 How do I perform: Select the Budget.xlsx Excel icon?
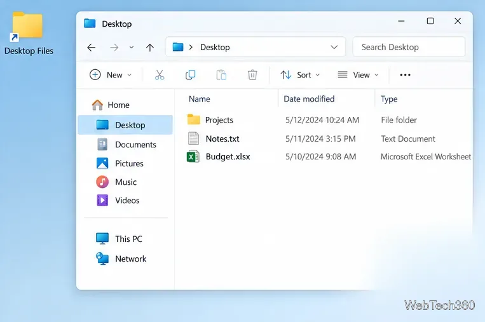pyautogui.click(x=193, y=157)
